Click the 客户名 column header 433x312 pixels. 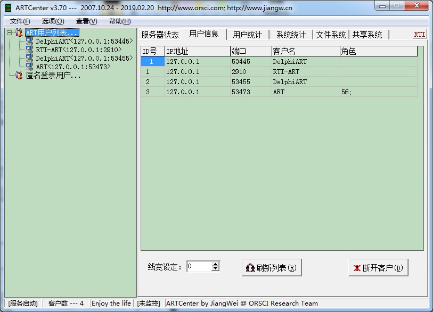click(x=306, y=51)
